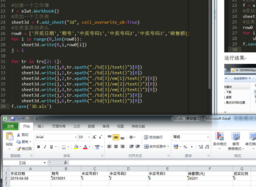This screenshot has width=256, height=187.
Task: Open Format as Table (套用表格格式)
Action: click(x=236, y=141)
